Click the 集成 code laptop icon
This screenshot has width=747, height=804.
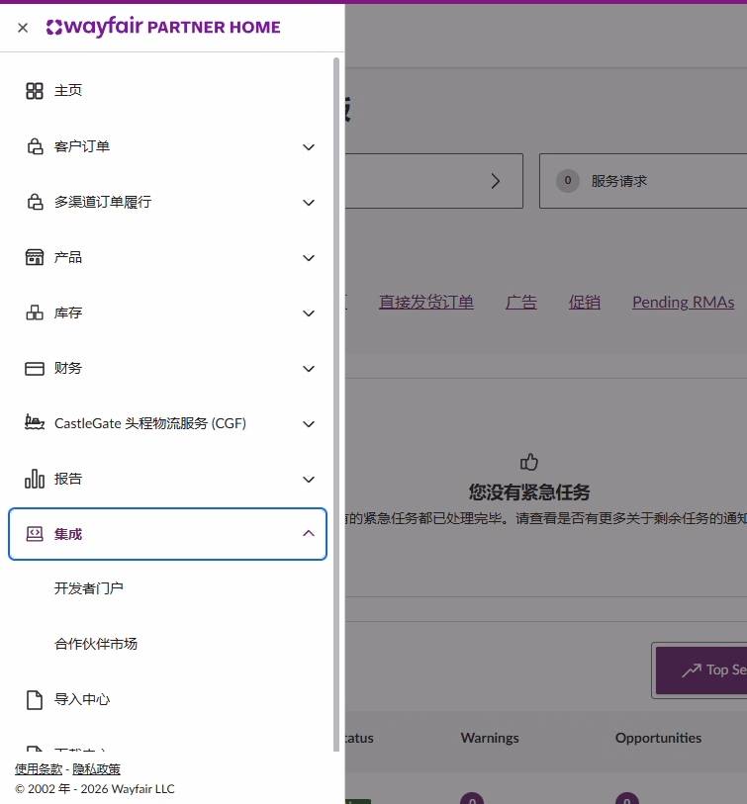(35, 534)
